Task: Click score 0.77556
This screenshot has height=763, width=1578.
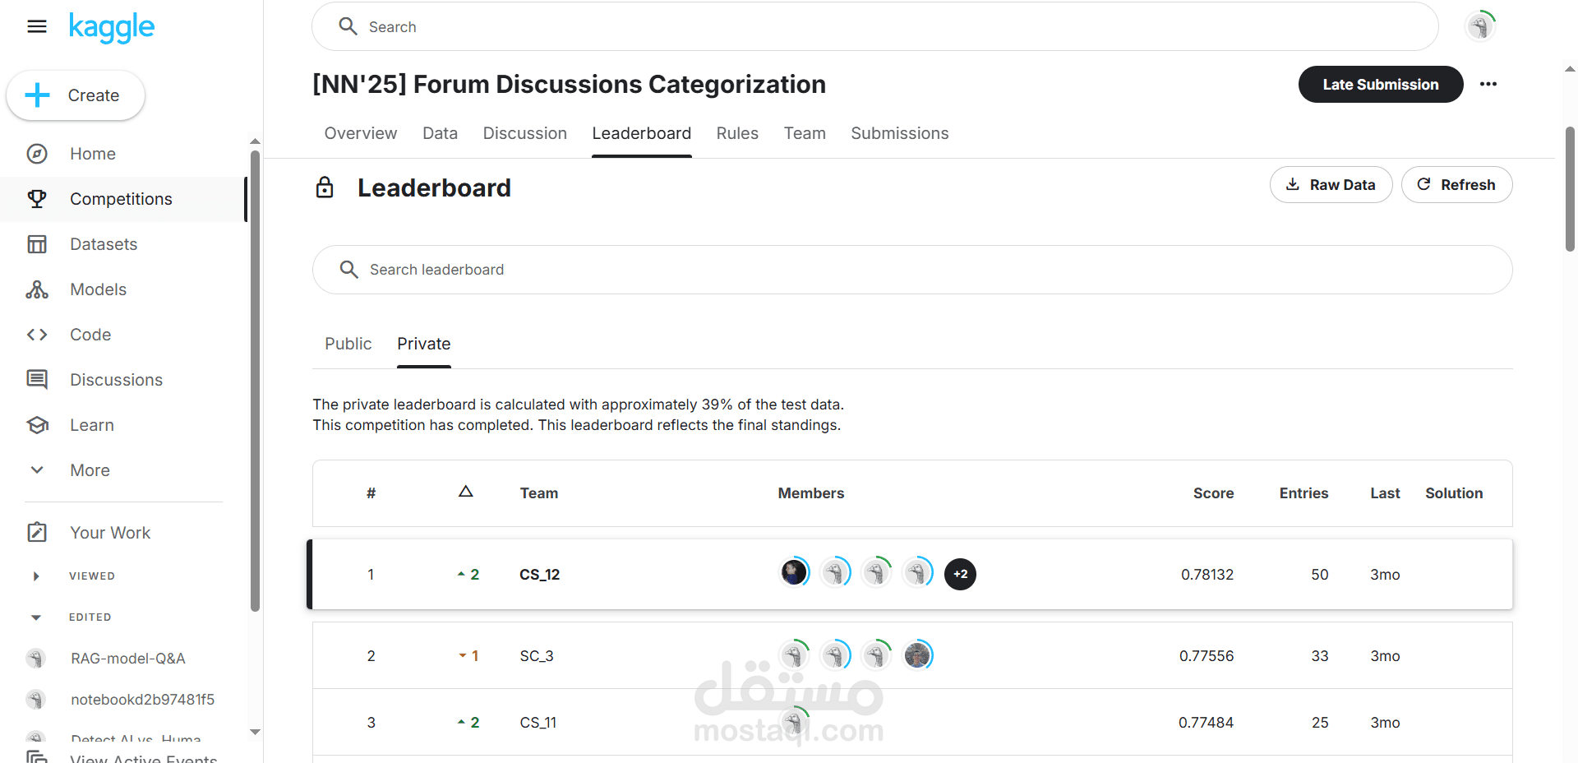Action: click(1207, 656)
